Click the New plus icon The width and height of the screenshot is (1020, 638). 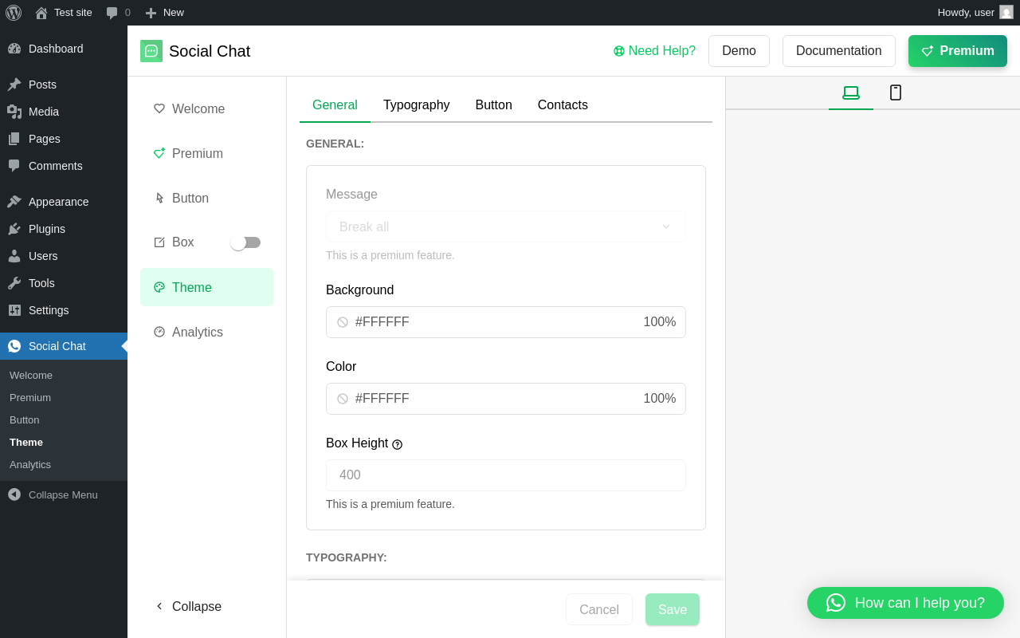coord(151,13)
